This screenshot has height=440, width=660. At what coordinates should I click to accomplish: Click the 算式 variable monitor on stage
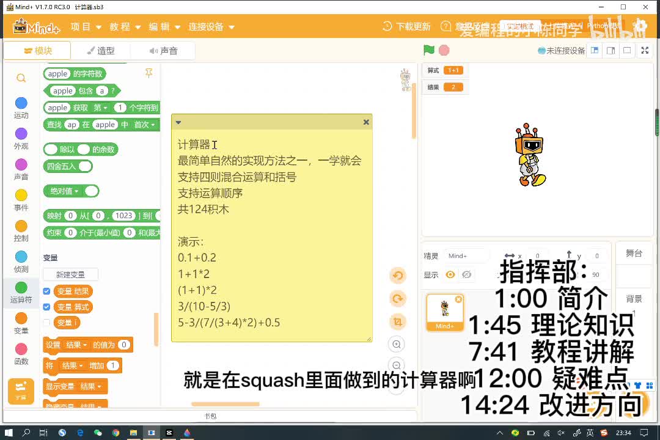(x=446, y=70)
